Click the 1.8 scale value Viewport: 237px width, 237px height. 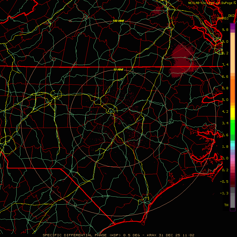tap(225, 147)
